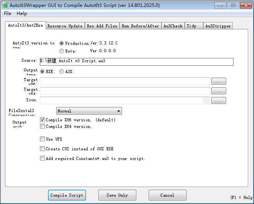Image resolution: width=254 pixels, height=204 pixels.
Task: Browse for Icon file
Action: click(218, 100)
